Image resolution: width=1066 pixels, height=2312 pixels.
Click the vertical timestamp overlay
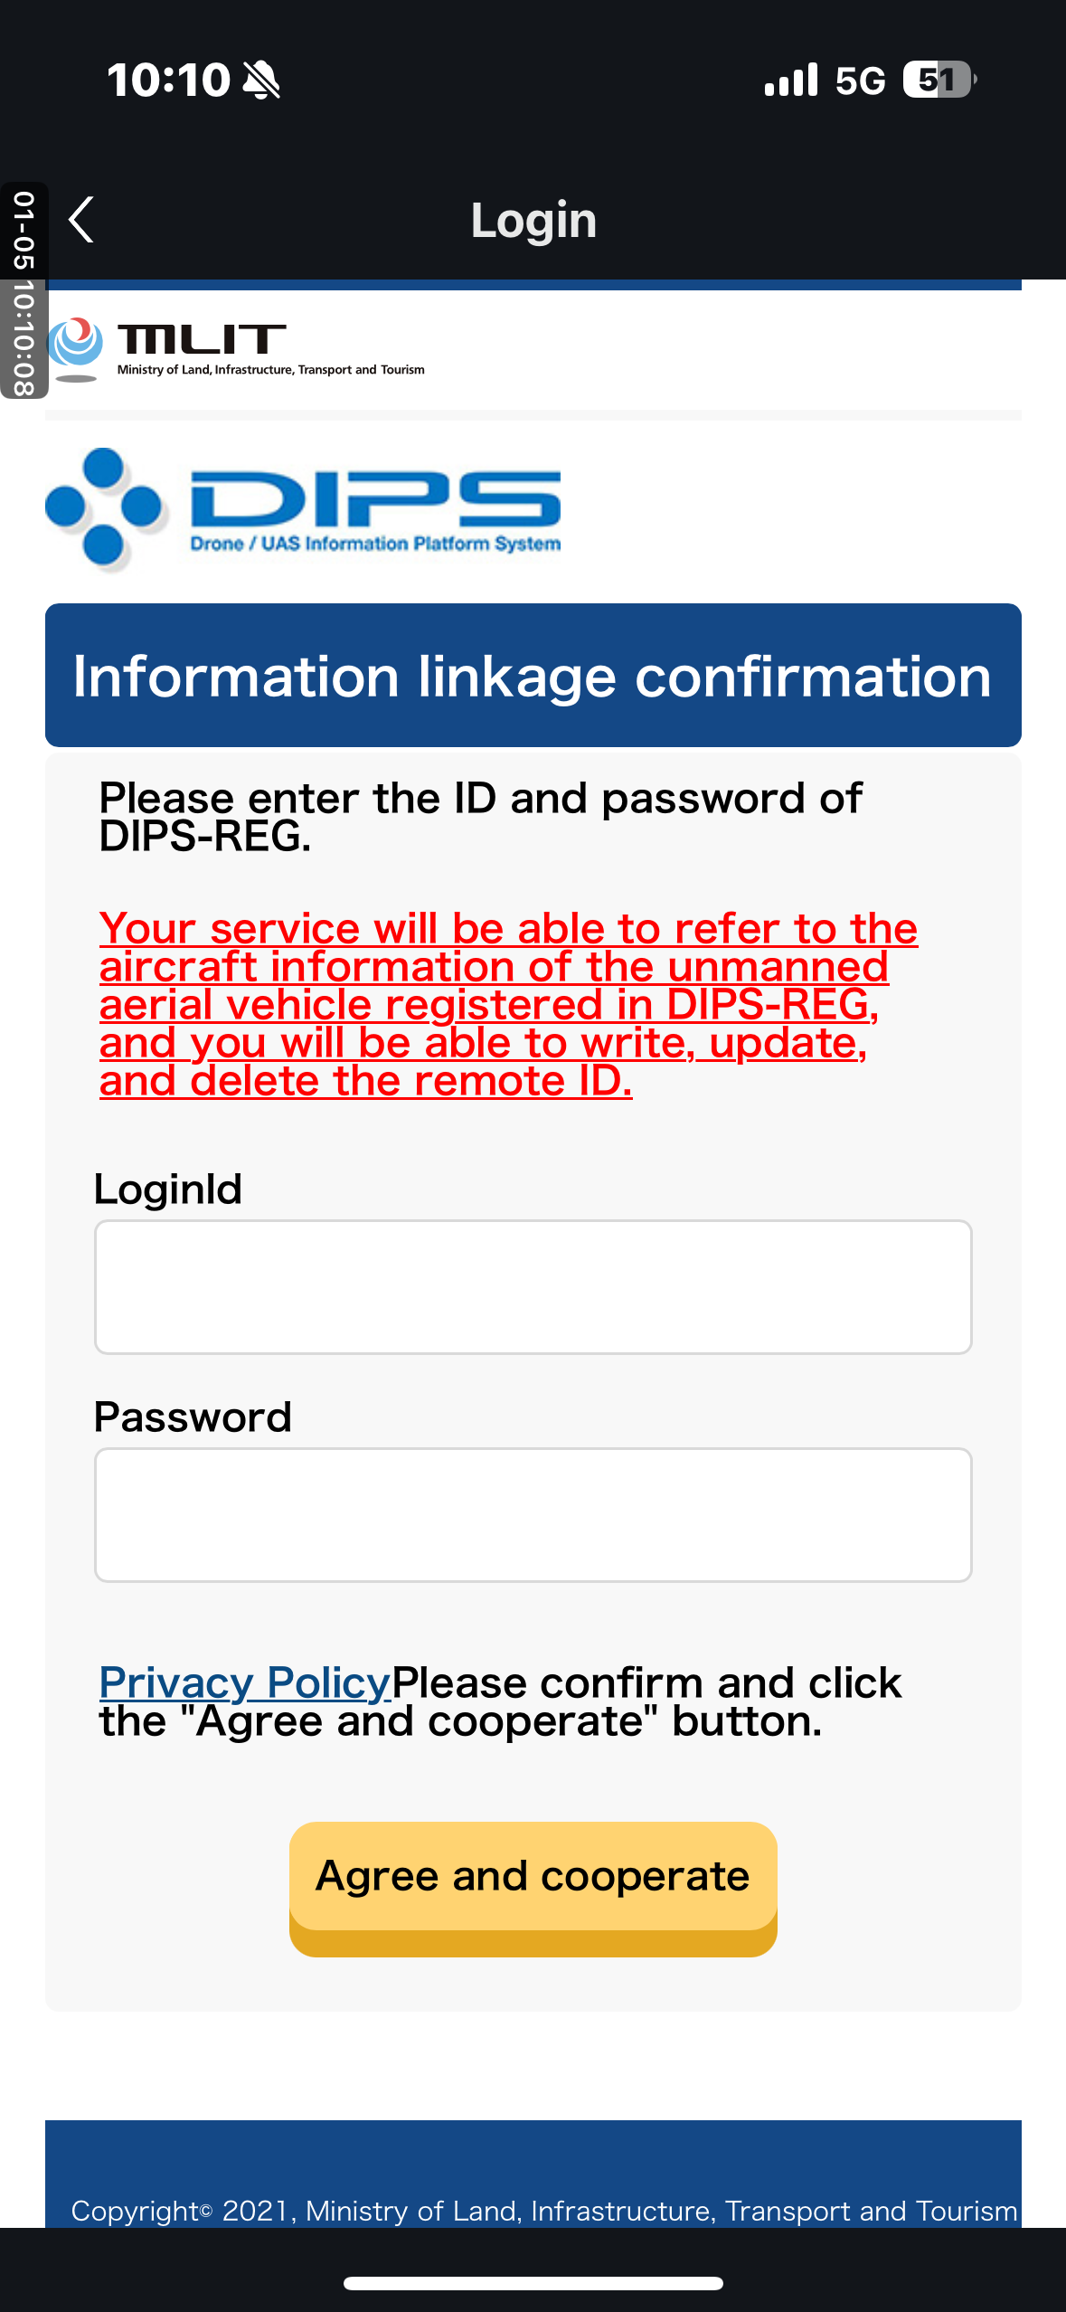tap(24, 291)
